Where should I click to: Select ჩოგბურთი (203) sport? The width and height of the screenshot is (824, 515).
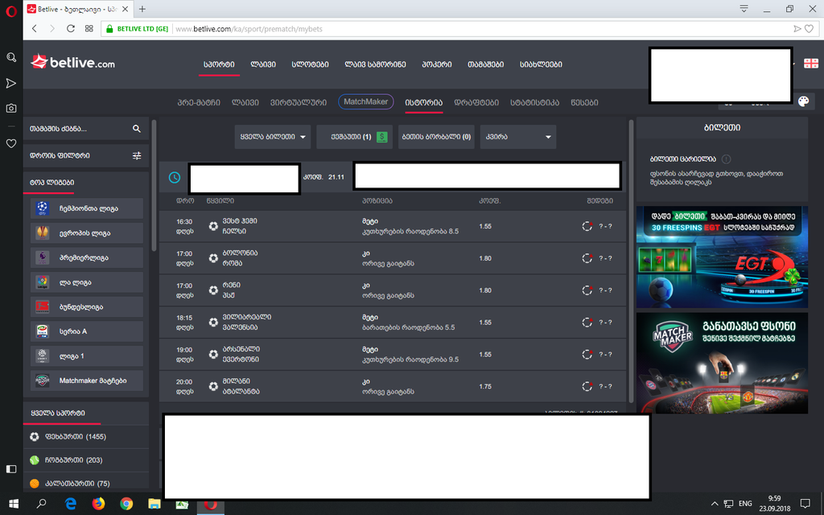(86, 459)
